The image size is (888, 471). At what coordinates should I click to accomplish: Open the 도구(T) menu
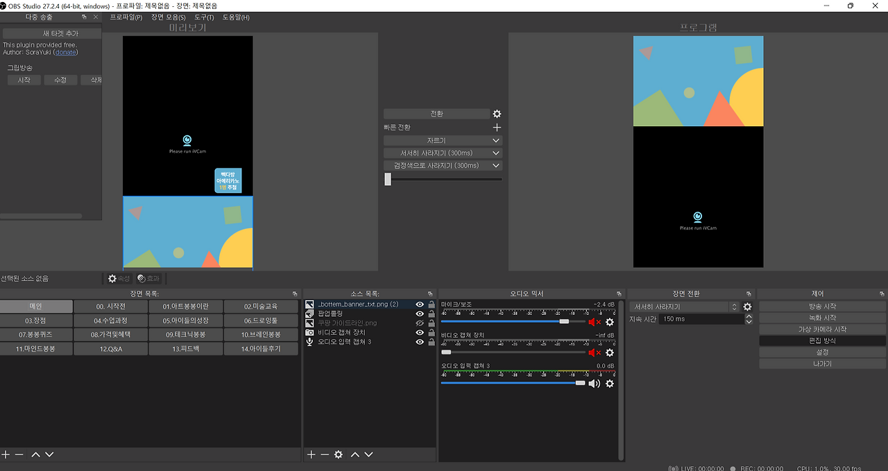pyautogui.click(x=204, y=17)
